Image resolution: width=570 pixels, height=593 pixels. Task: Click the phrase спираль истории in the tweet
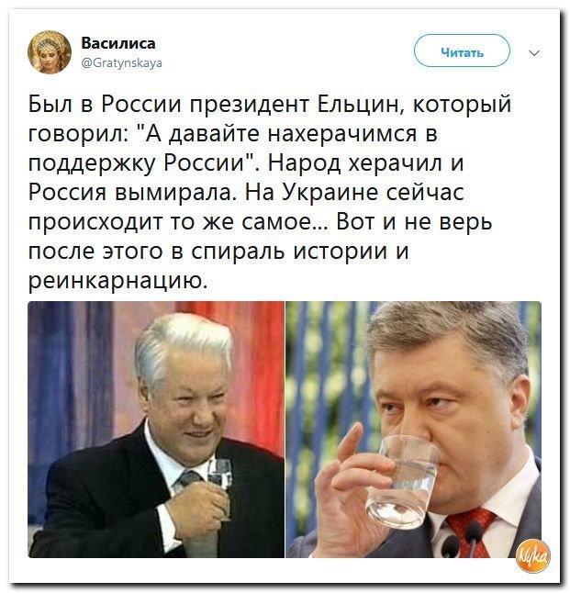click(x=289, y=252)
